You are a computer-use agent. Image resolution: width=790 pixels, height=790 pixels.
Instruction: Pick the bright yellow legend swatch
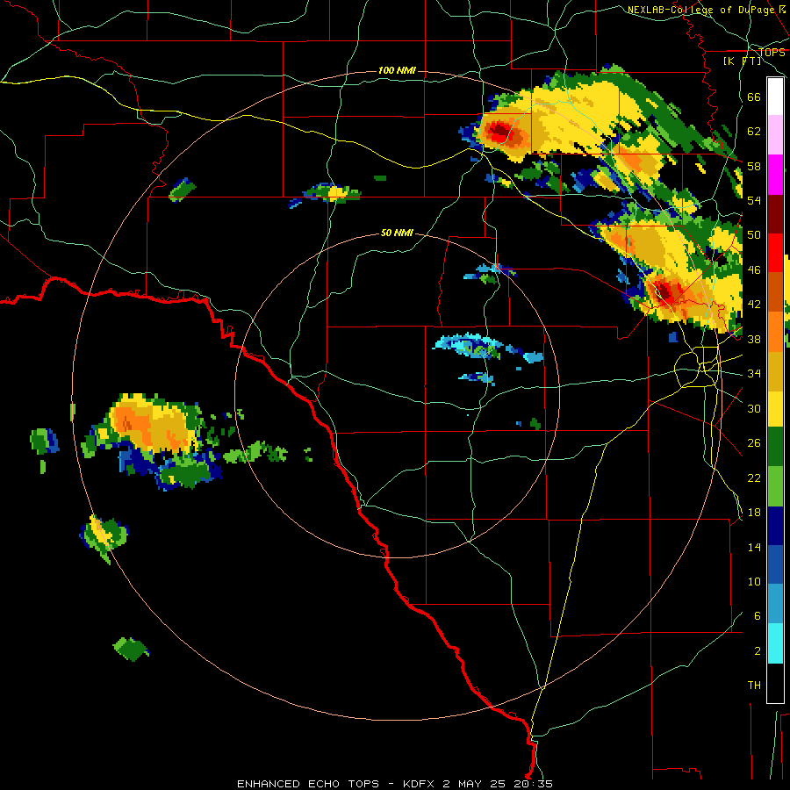(775, 409)
